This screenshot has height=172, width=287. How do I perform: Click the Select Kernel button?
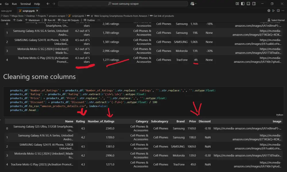click(x=276, y=20)
